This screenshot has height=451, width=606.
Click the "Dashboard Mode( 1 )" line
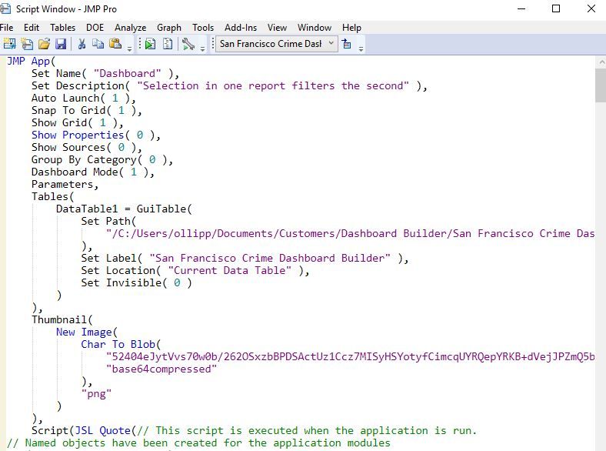point(93,172)
